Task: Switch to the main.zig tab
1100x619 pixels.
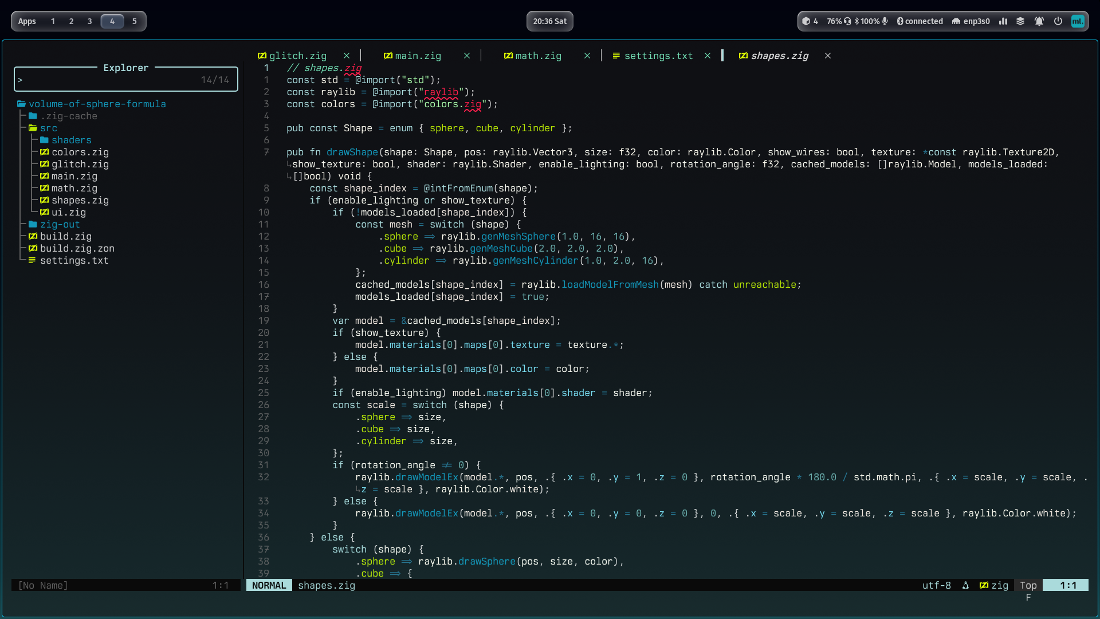Action: click(x=418, y=56)
